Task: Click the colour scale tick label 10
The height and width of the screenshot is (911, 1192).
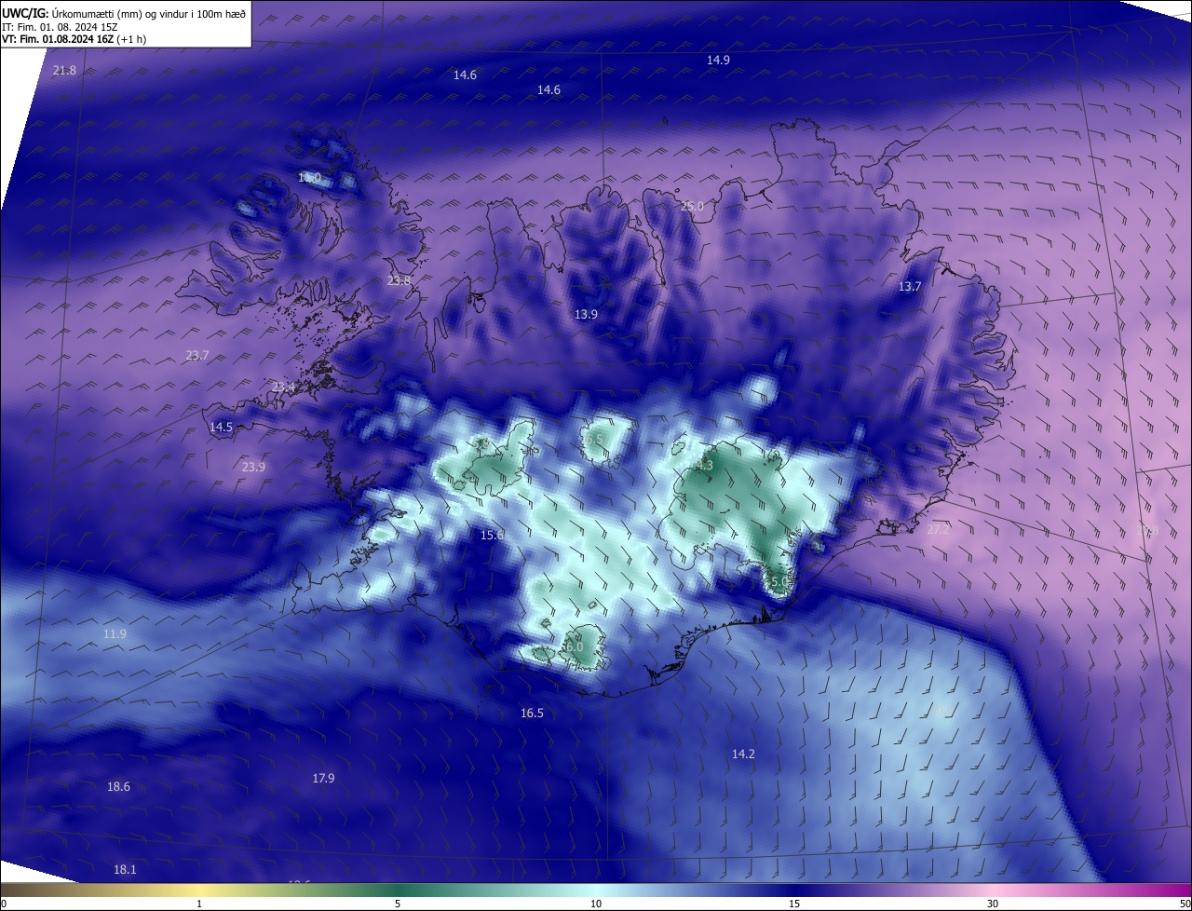Action: tap(596, 904)
